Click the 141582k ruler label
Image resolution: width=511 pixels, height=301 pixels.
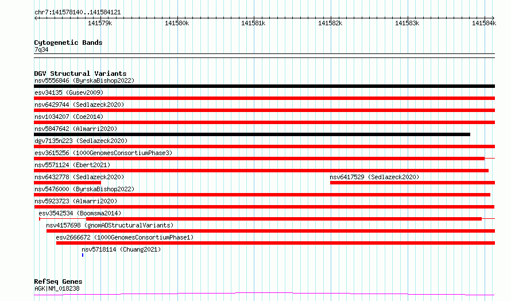pos(330,23)
